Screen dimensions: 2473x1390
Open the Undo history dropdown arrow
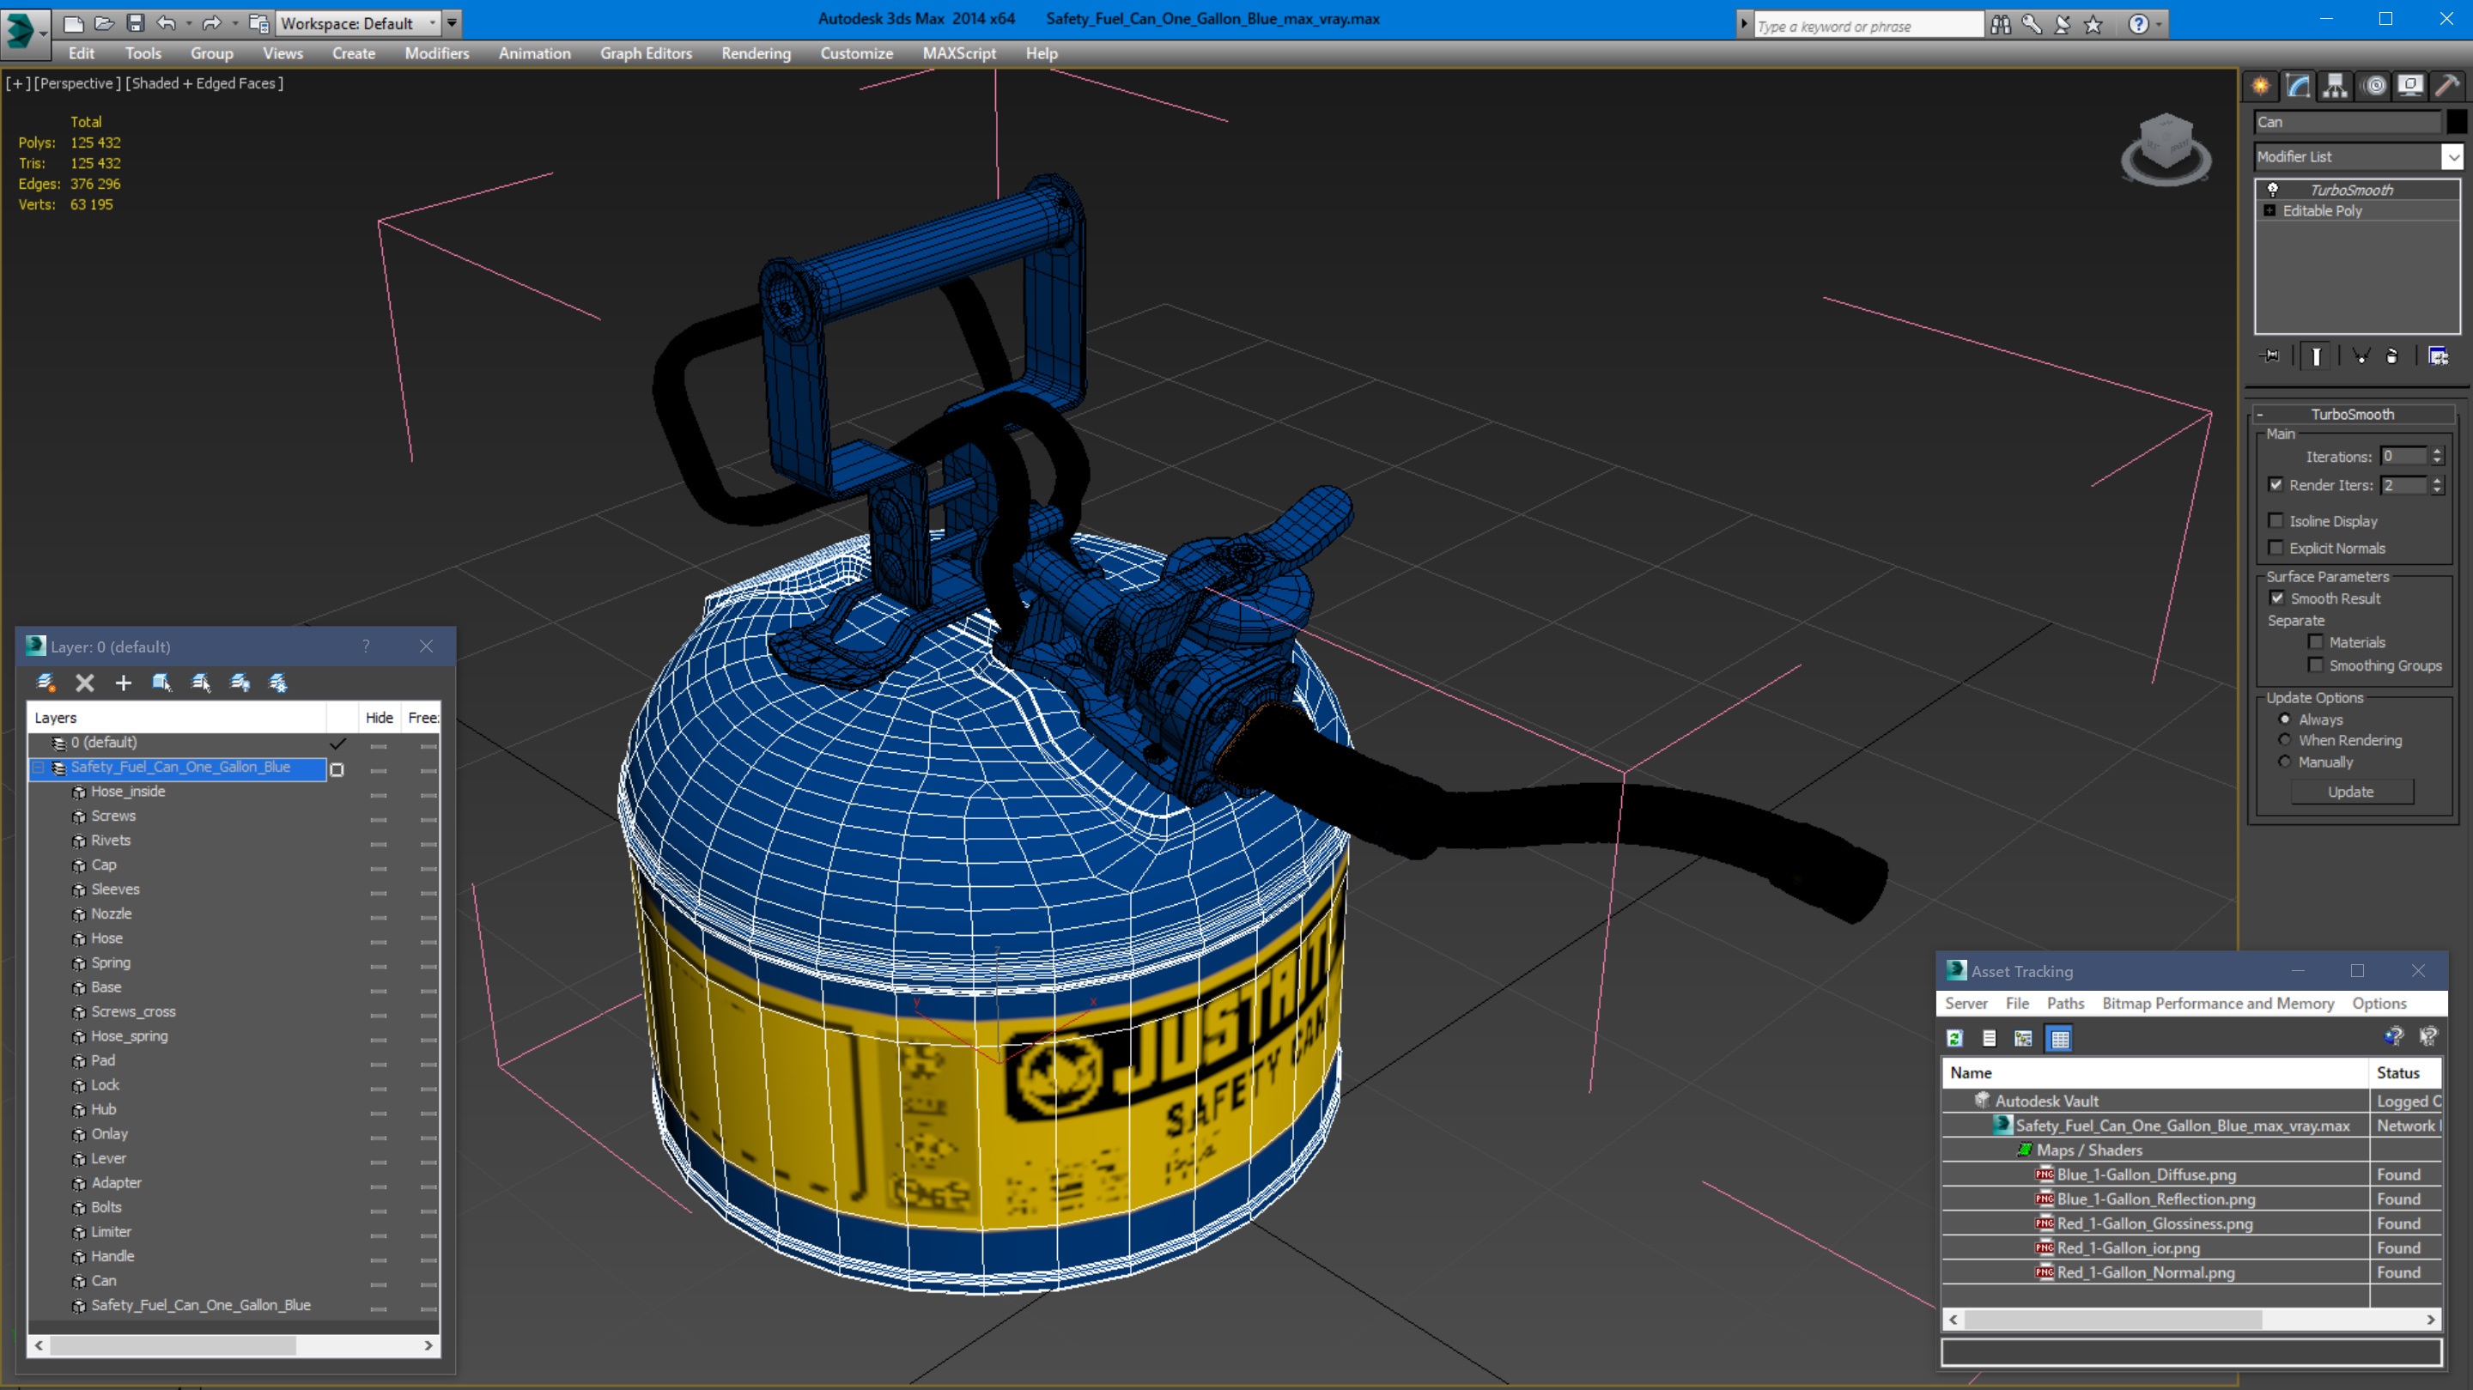tap(188, 23)
